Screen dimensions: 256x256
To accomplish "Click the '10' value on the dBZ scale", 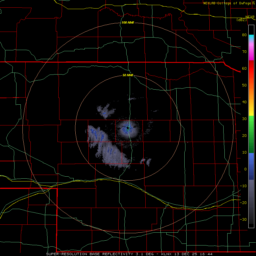I will tap(244, 152).
